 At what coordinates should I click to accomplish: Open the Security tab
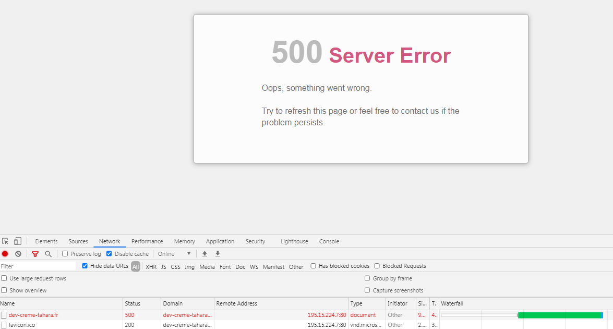point(255,241)
